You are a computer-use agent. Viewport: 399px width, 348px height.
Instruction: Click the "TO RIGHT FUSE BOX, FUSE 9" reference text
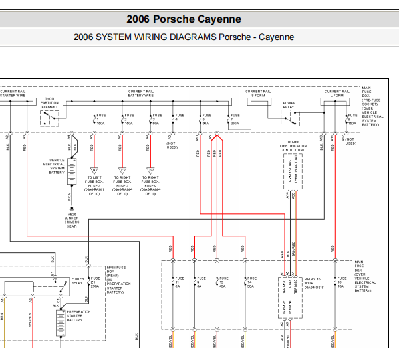pos(150,185)
